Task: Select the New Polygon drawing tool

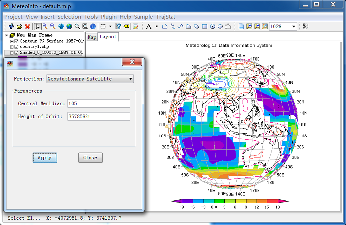Action: (x=188, y=27)
